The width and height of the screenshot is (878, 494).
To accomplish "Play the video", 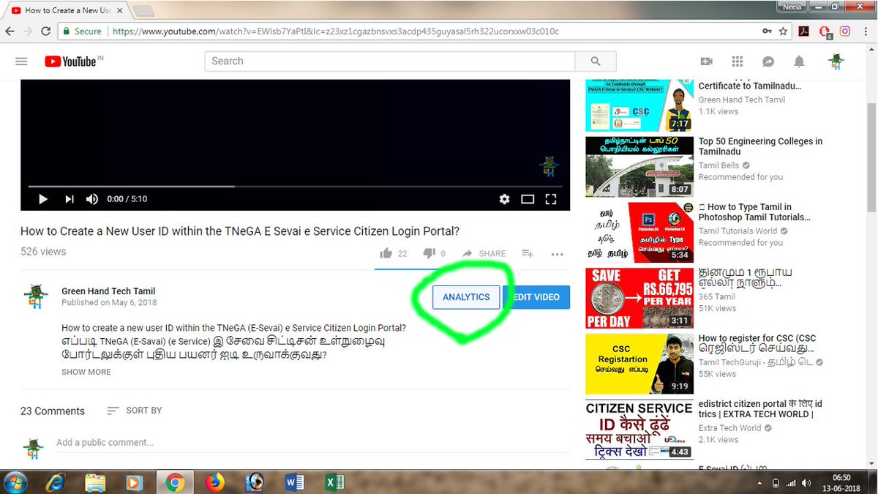I will (x=42, y=199).
